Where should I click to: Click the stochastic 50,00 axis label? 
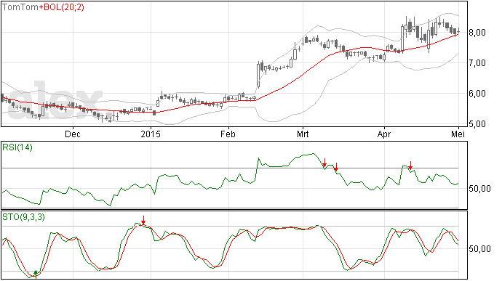click(479, 249)
